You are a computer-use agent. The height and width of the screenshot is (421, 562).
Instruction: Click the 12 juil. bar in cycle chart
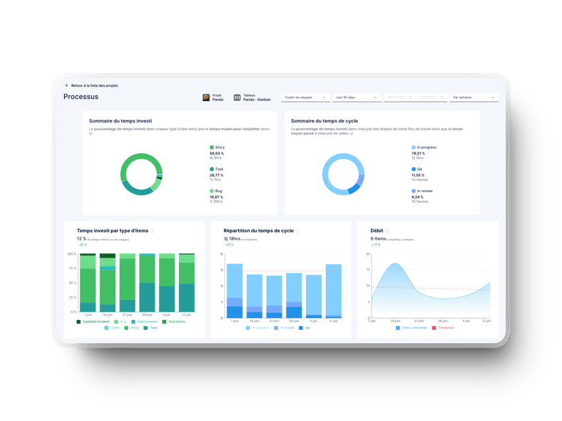tap(334, 291)
